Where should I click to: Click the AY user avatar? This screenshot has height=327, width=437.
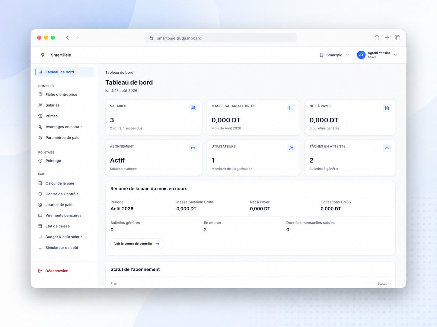(361, 55)
